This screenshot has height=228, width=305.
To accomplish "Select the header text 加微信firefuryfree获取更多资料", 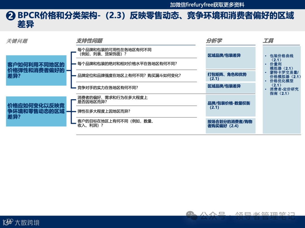I will click(207, 5).
